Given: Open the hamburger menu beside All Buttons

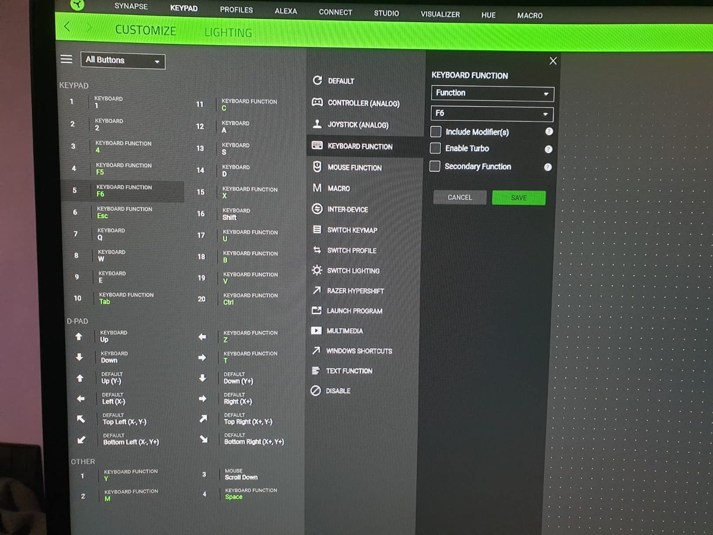Looking at the screenshot, I should click(x=66, y=59).
